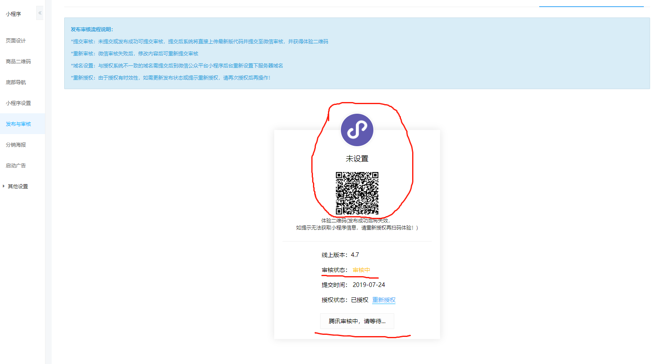Go to 启动广告 menu item

click(x=16, y=165)
